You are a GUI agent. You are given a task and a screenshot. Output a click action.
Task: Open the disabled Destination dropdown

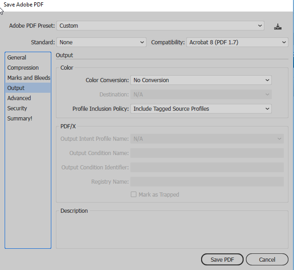[x=201, y=95]
